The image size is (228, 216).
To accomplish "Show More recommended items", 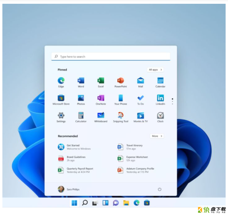I will pyautogui.click(x=157, y=136).
